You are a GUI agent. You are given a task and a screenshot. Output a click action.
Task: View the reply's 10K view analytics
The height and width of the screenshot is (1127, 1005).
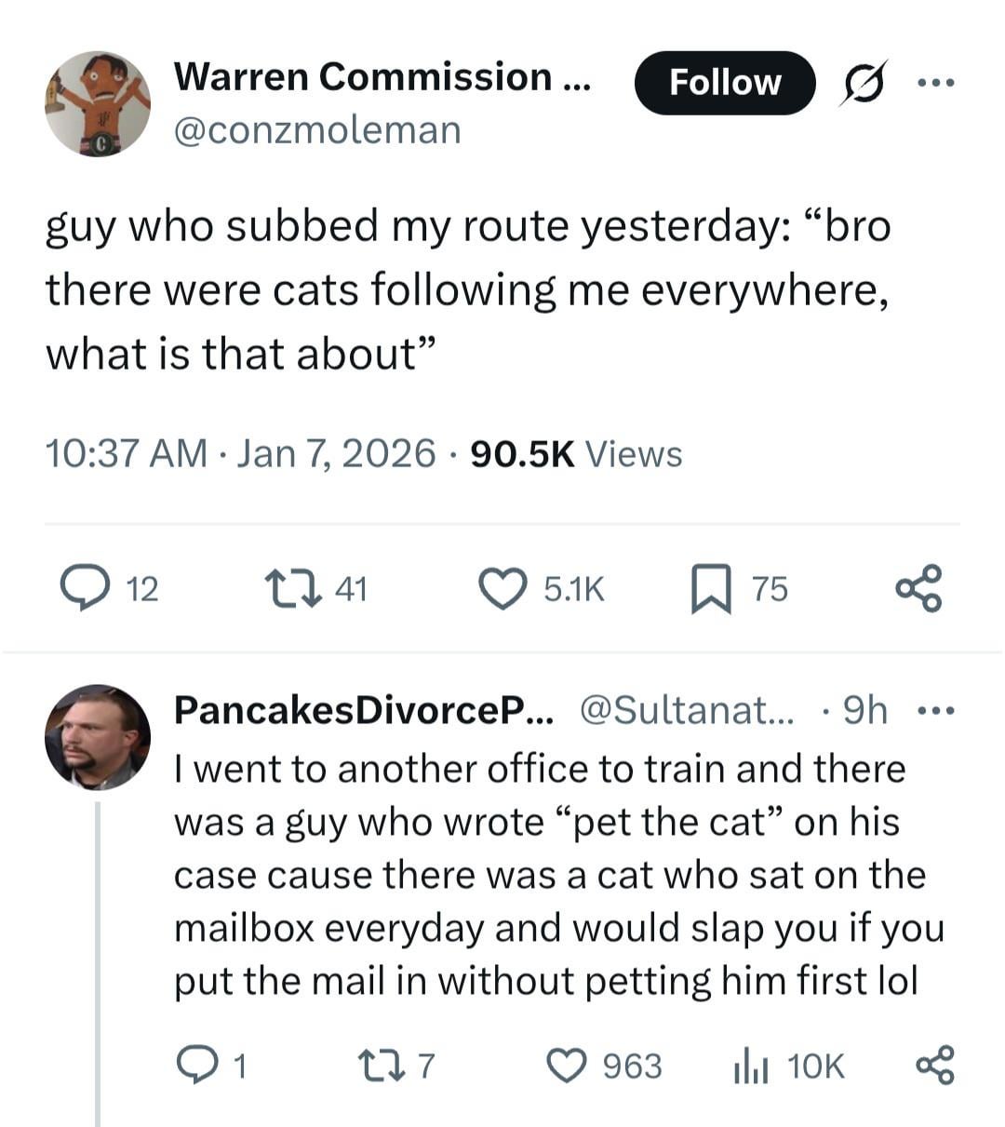coord(750,1066)
